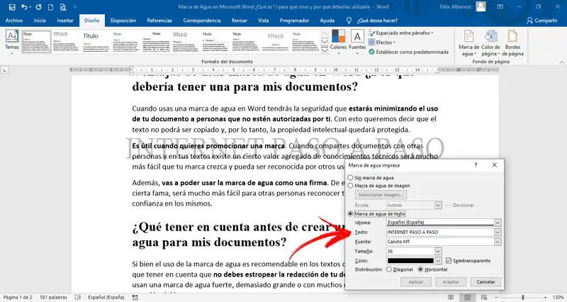Click the 130% zoom level
The height and width of the screenshot is (302, 567).
558,297
